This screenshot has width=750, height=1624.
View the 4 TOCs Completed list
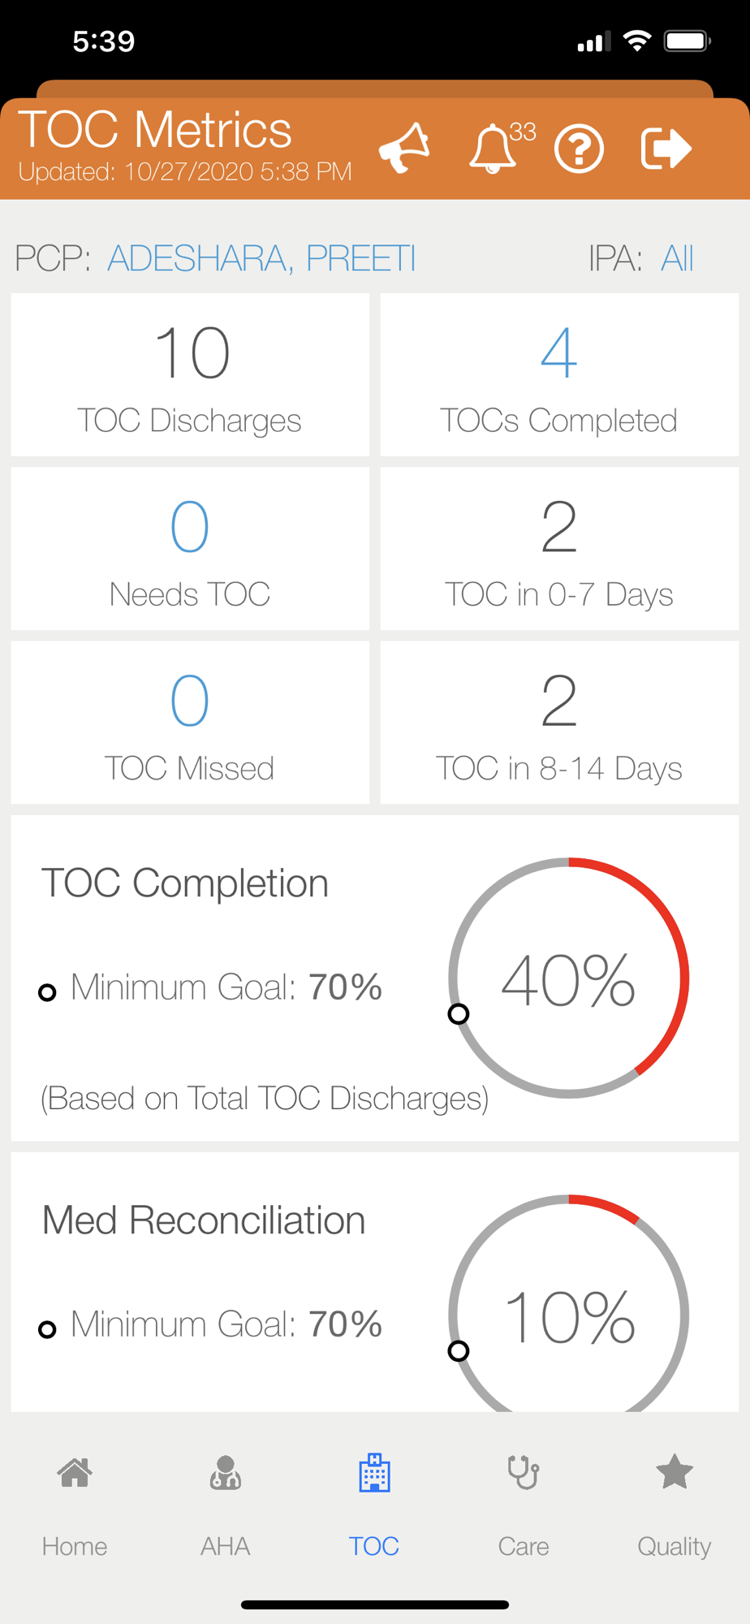pos(559,375)
